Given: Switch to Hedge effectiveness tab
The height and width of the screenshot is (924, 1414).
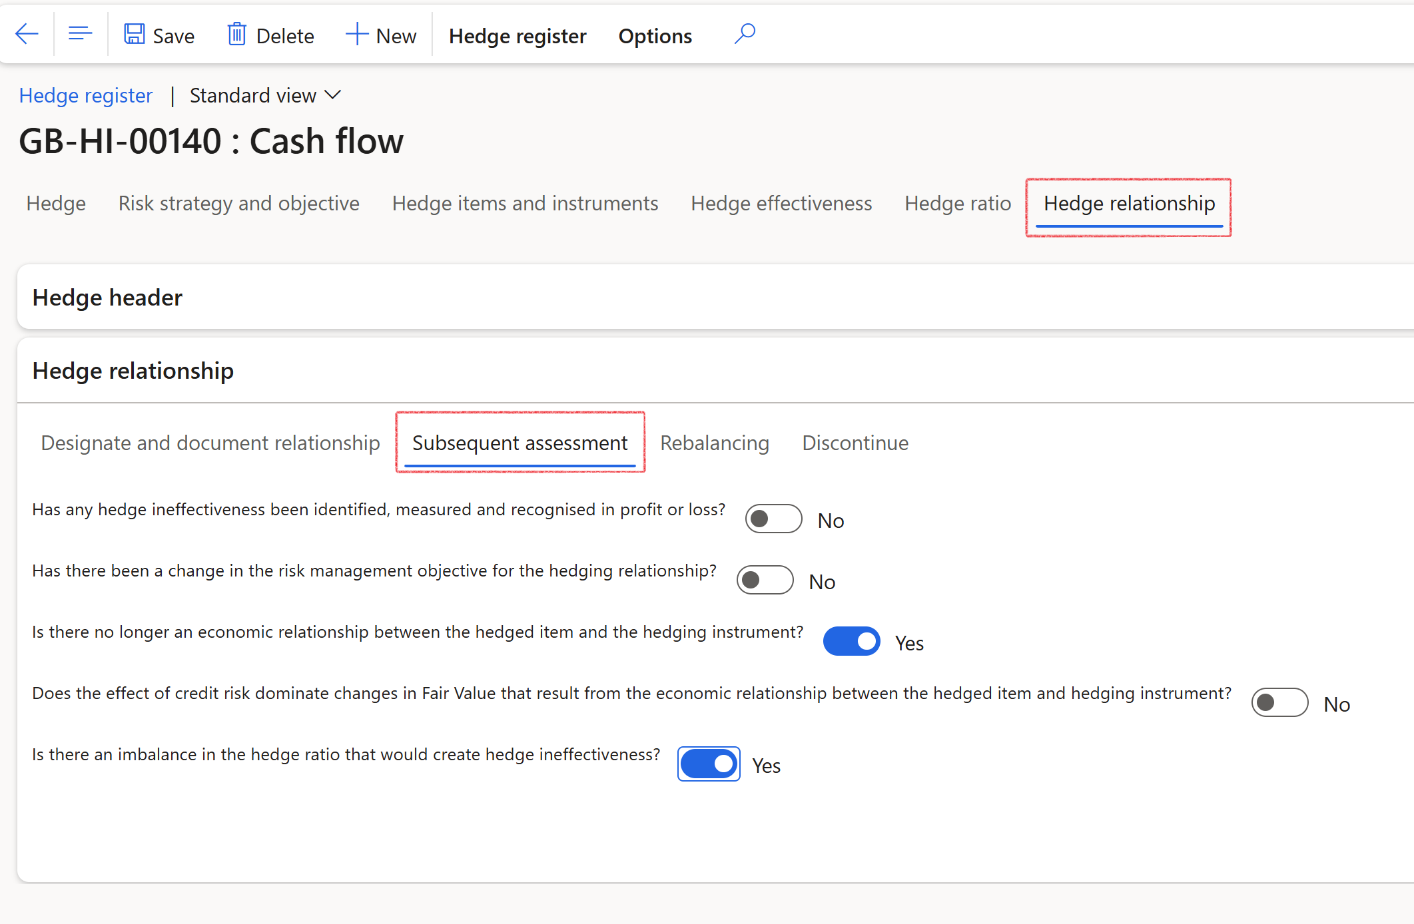Looking at the screenshot, I should (781, 204).
